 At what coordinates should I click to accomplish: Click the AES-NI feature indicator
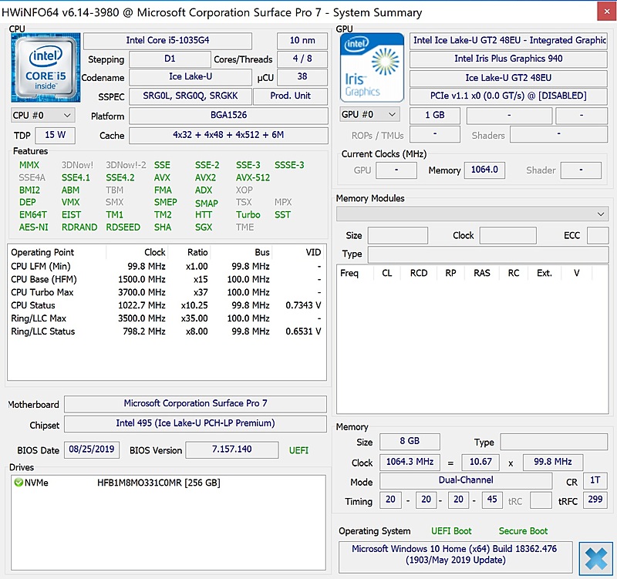coord(33,227)
